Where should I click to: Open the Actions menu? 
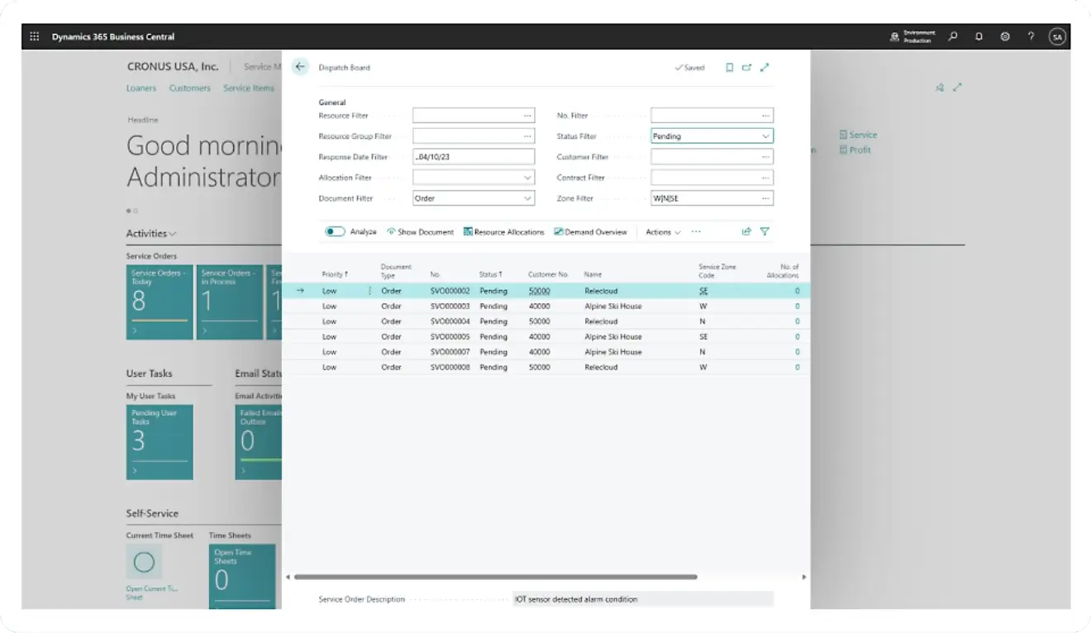pos(660,232)
